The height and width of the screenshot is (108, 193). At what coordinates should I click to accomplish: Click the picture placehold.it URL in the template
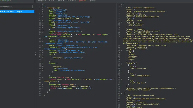[69, 19]
